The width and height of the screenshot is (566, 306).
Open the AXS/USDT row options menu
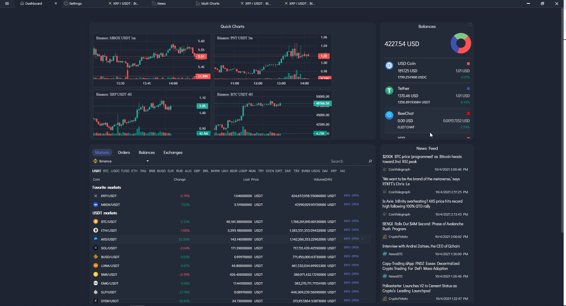(x=363, y=239)
